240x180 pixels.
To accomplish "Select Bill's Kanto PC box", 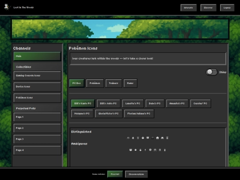I will coord(83,104).
